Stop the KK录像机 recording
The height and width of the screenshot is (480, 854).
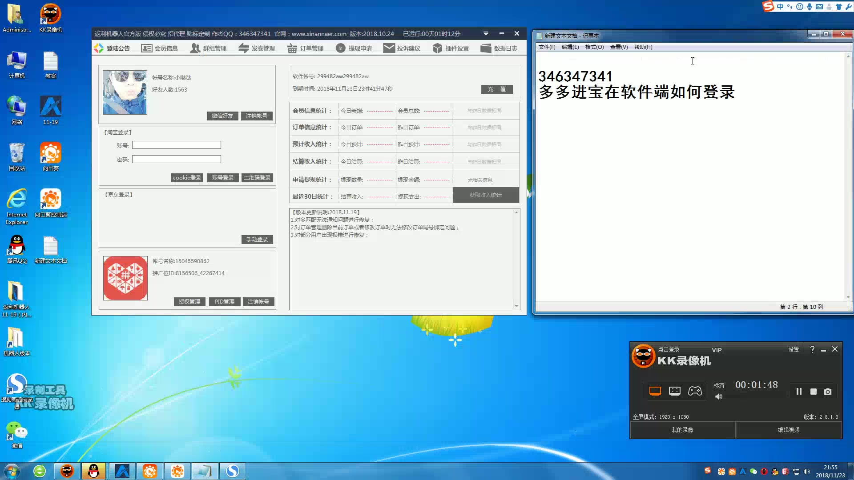[x=814, y=392]
